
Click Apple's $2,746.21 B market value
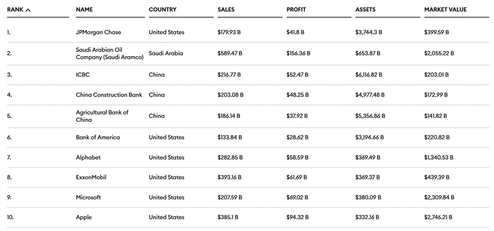pos(438,217)
